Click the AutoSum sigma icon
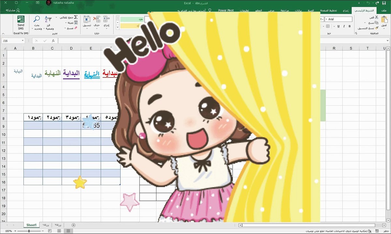 76,17
